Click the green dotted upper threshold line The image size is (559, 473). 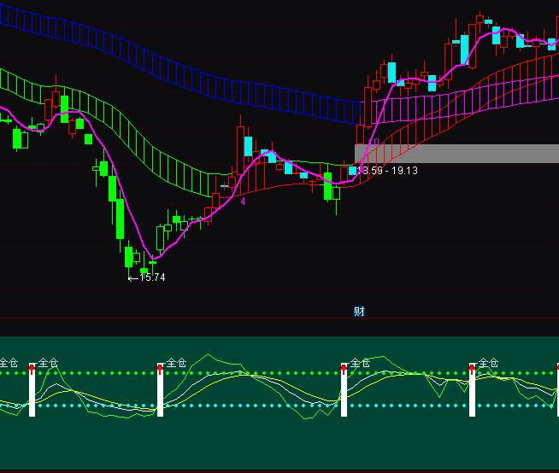(256, 373)
